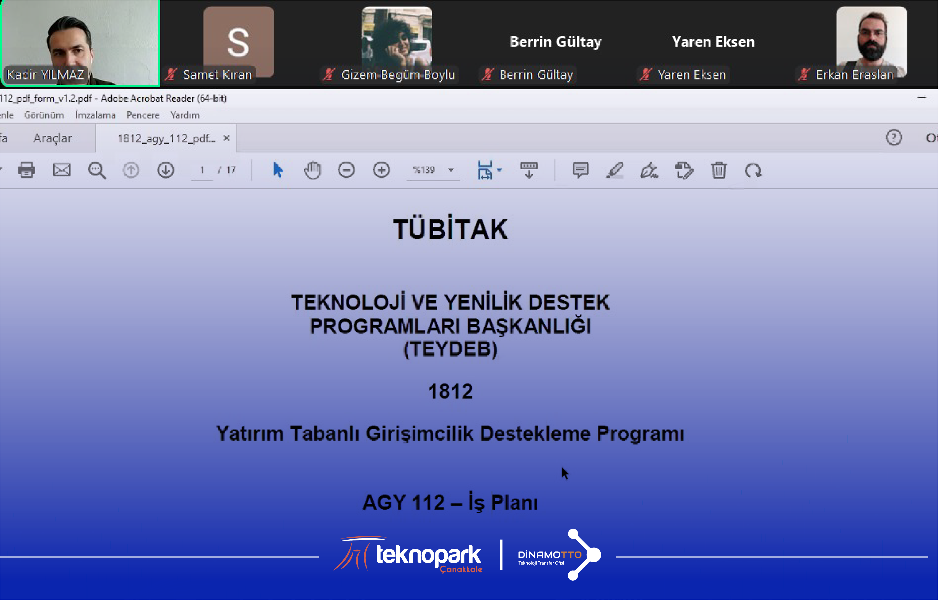
Task: Open the Görünüm menu
Action: click(44, 115)
